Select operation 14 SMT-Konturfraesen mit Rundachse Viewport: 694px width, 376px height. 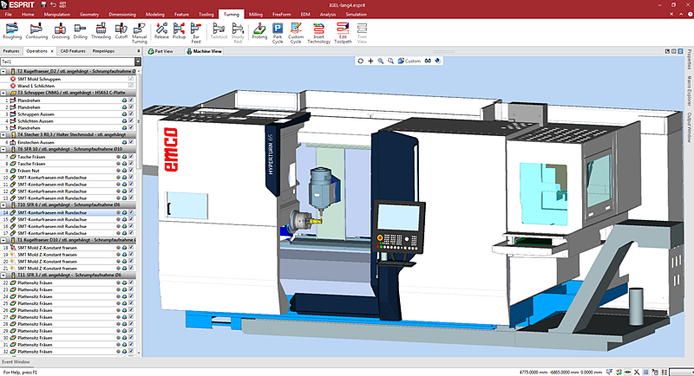[x=69, y=212]
